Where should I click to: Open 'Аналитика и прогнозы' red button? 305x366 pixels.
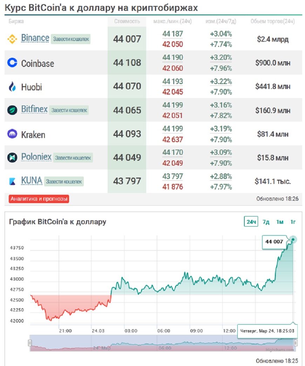pos(39,199)
